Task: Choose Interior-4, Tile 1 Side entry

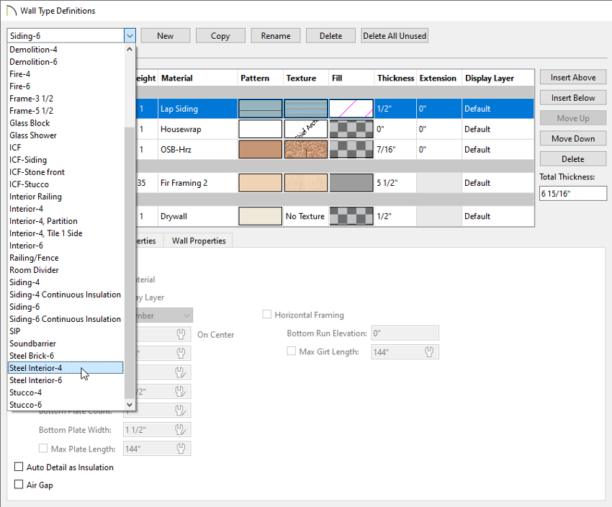Action: coord(66,233)
